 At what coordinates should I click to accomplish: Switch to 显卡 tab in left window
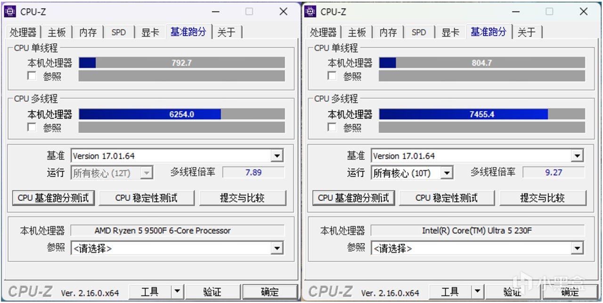tap(150, 33)
